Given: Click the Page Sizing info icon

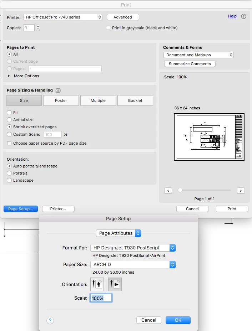Looking at the screenshot, I should point(58,90).
